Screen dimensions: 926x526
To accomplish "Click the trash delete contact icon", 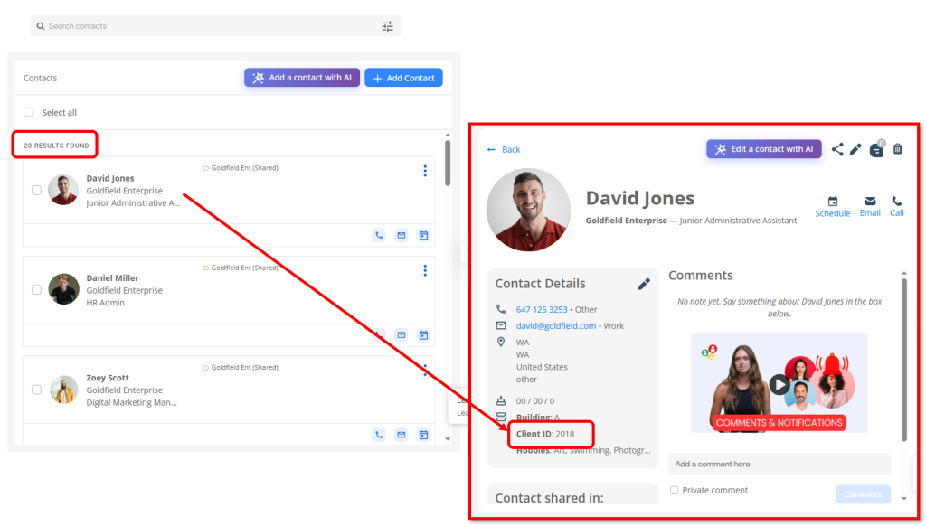I will [897, 149].
